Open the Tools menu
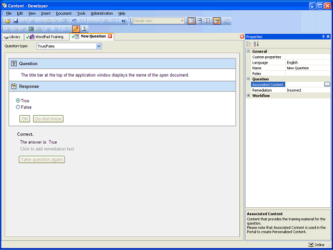Image resolution: width=333 pixels, height=250 pixels. click(x=81, y=14)
